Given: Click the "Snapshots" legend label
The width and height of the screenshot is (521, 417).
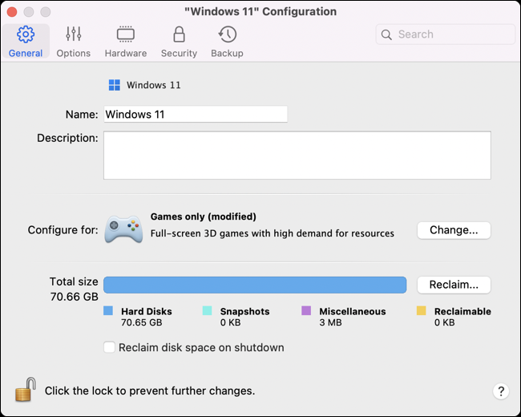Looking at the screenshot, I should tap(245, 312).
